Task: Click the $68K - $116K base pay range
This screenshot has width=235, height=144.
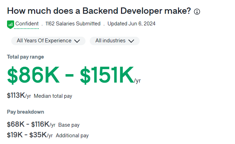Action: (28, 124)
